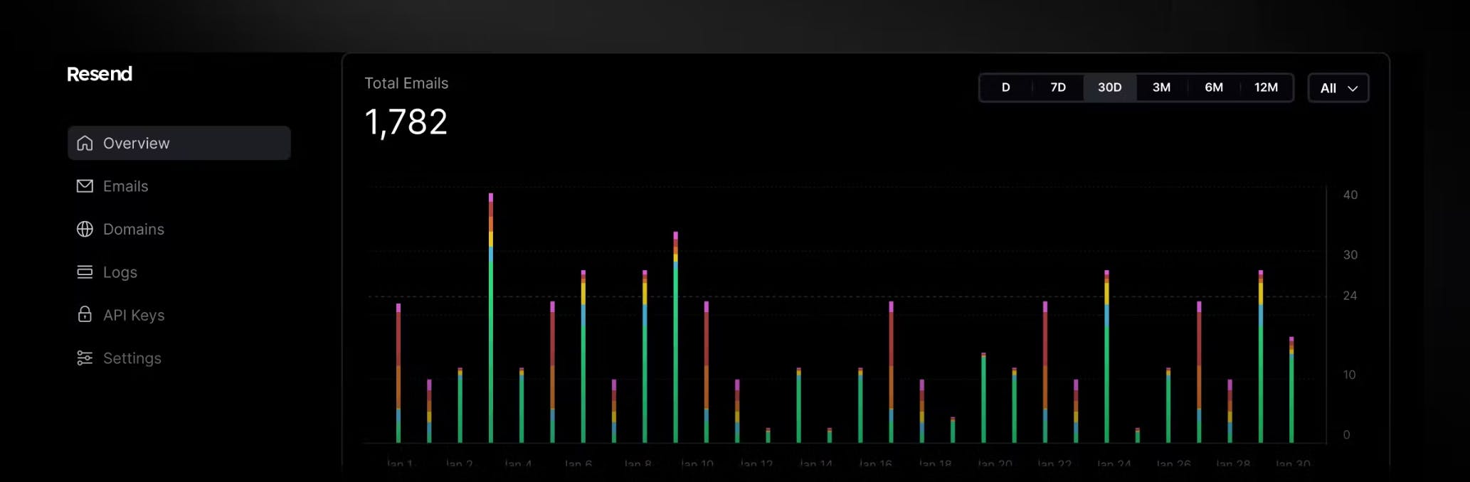The image size is (1470, 482).
Task: Click the Emails envelope icon
Action: (x=85, y=186)
